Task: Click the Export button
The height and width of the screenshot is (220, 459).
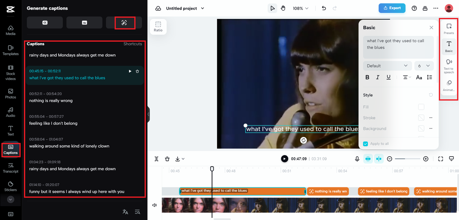Action: (x=392, y=8)
